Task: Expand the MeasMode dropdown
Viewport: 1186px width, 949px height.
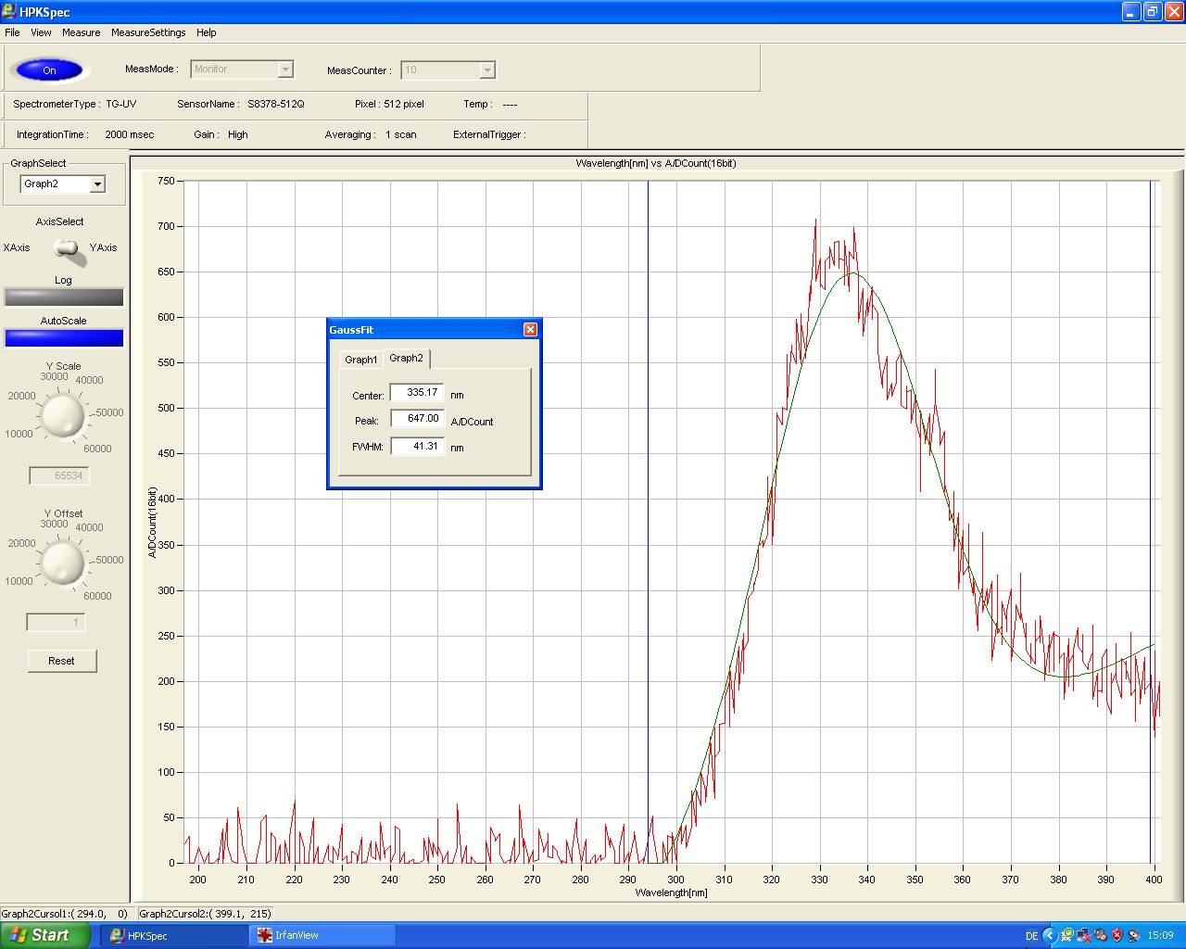Action: pyautogui.click(x=285, y=70)
